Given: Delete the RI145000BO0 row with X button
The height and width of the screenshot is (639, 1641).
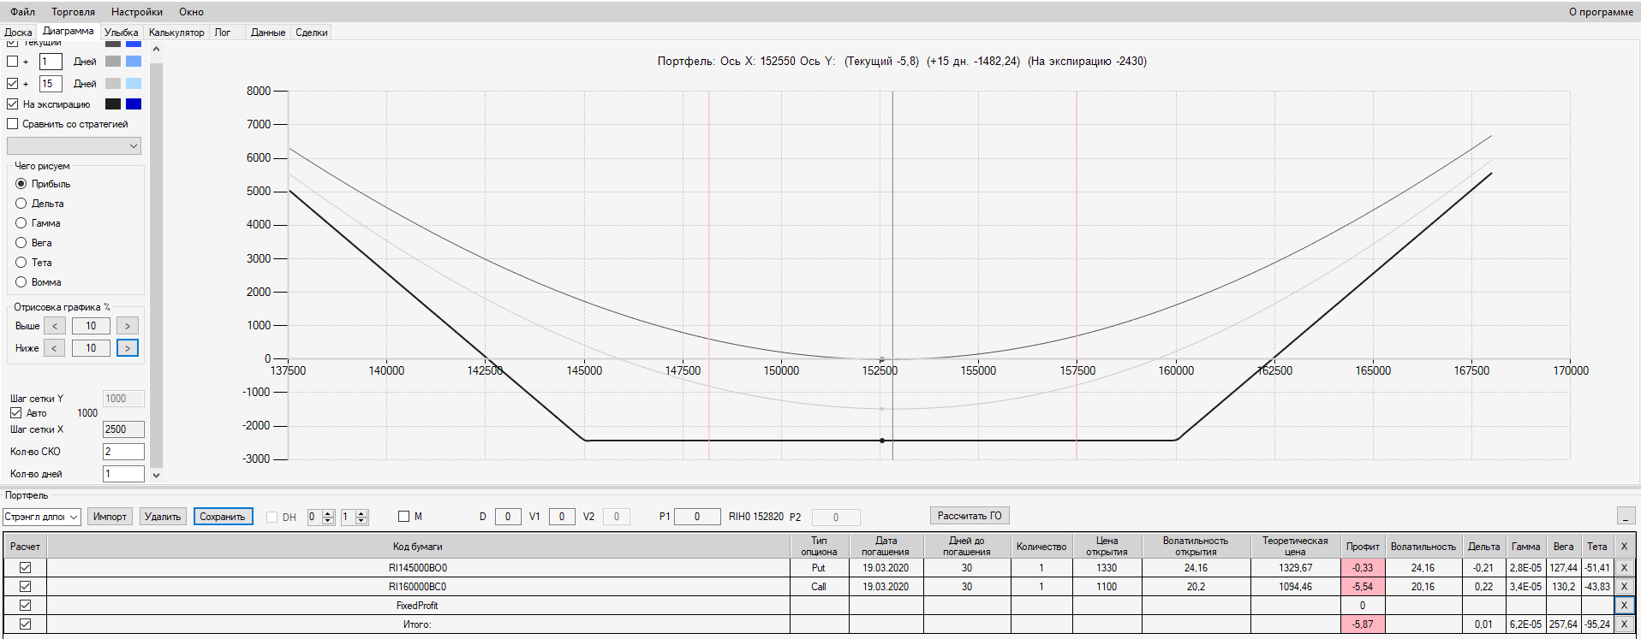Looking at the screenshot, I should click(1623, 567).
